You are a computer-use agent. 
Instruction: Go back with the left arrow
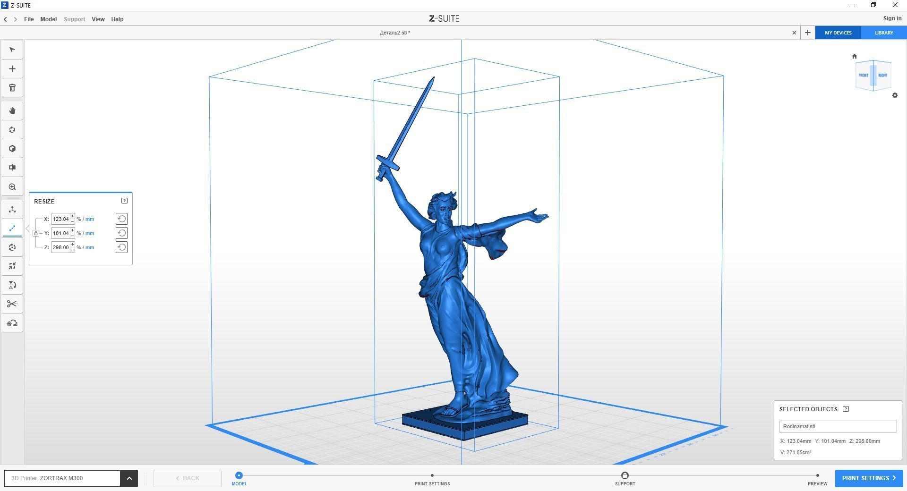[5, 19]
